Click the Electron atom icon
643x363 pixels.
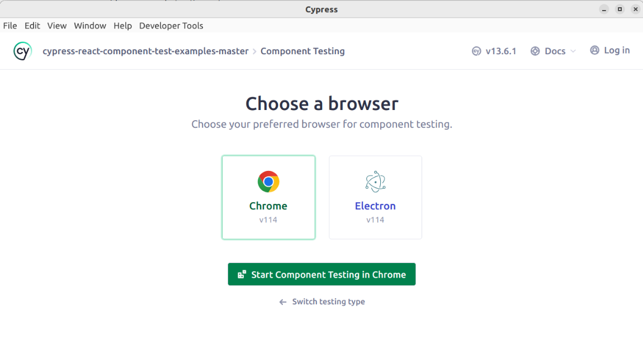tap(375, 181)
